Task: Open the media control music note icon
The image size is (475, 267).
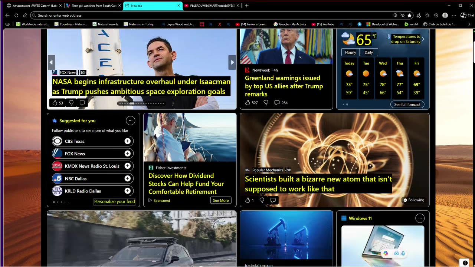Action: pos(419,15)
